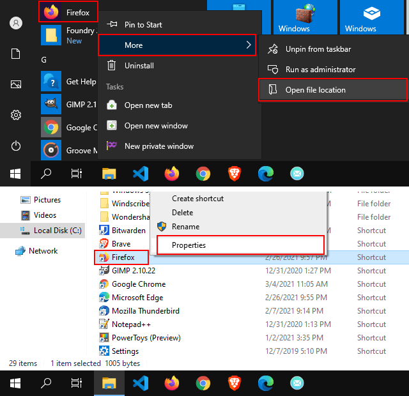Select New private window task
Image resolution: width=409 pixels, height=396 pixels.
click(180, 146)
